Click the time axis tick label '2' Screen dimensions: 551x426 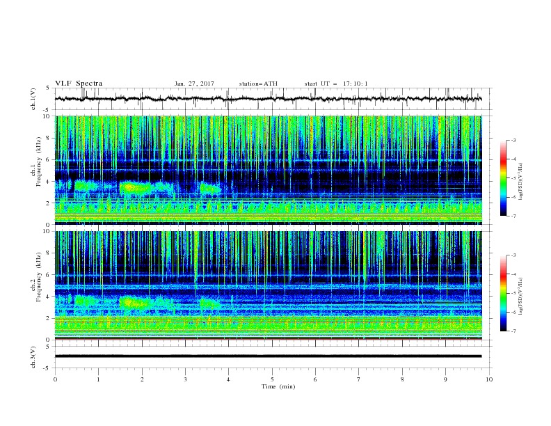click(x=142, y=379)
